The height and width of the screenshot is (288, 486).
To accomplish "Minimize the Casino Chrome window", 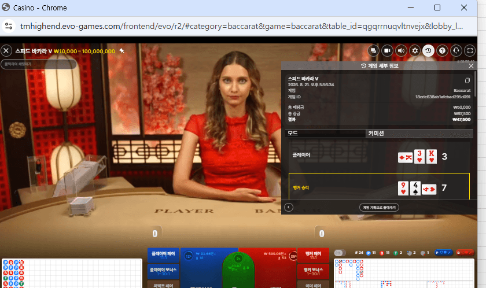I will pos(411,8).
